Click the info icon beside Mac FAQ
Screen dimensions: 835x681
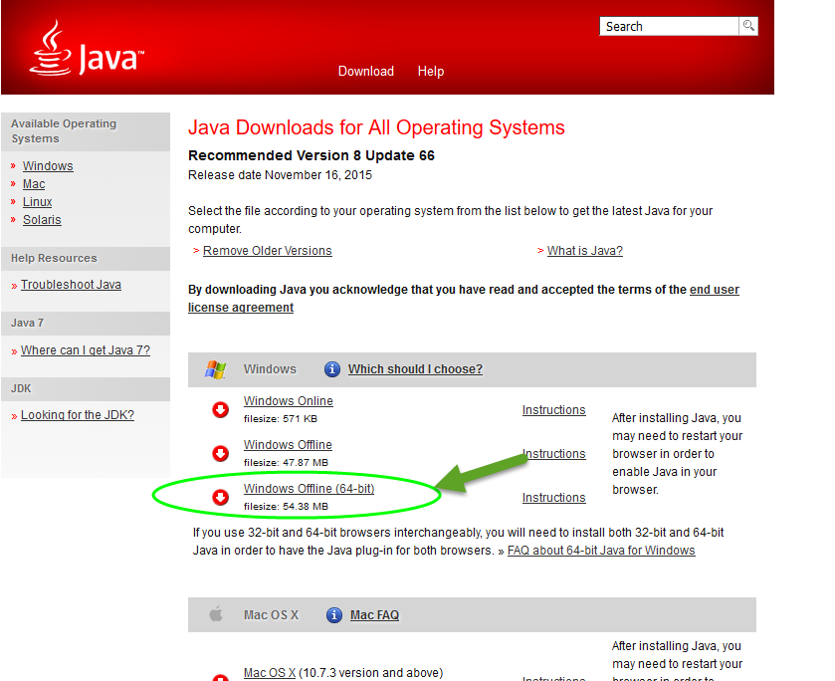[x=334, y=615]
